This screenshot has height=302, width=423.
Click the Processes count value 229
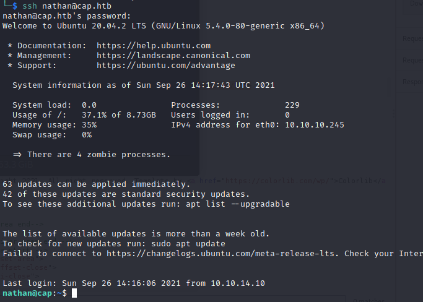click(292, 105)
